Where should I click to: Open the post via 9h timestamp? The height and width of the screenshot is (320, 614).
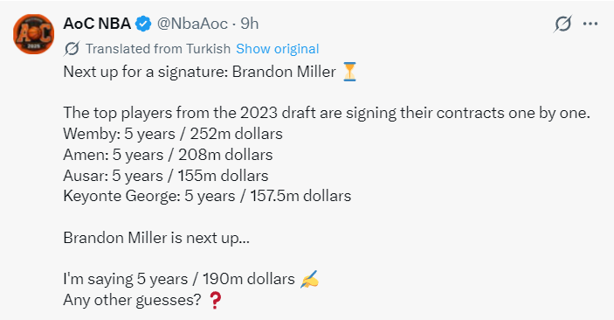250,24
